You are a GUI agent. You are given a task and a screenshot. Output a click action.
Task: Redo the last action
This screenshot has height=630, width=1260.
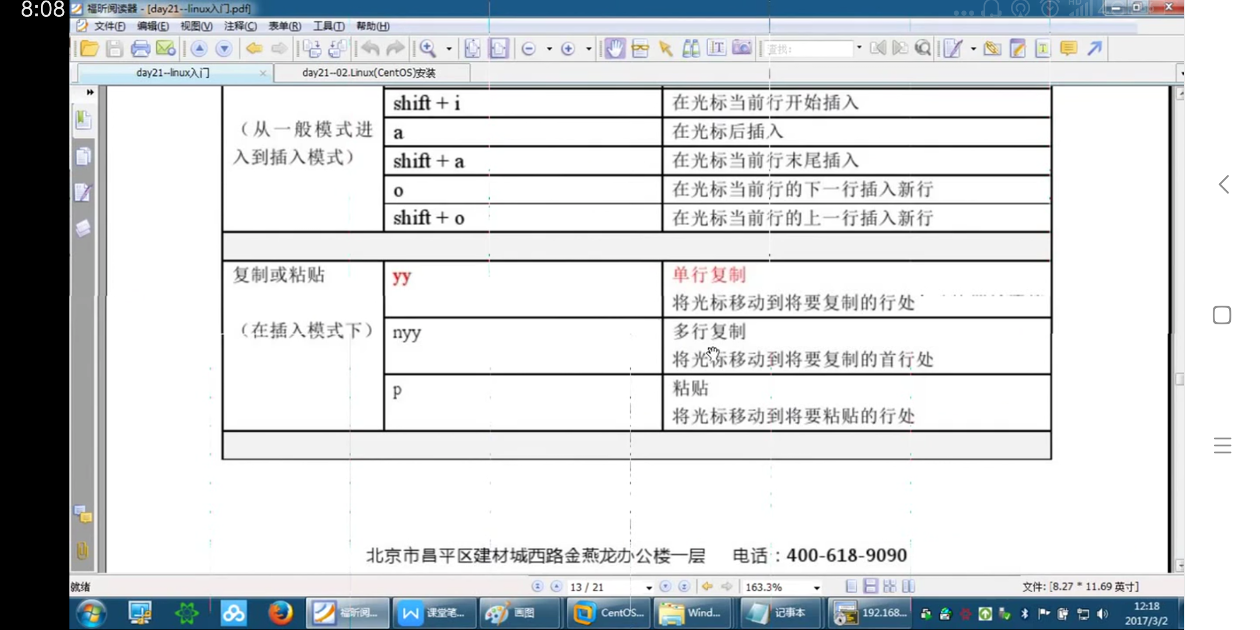point(395,49)
